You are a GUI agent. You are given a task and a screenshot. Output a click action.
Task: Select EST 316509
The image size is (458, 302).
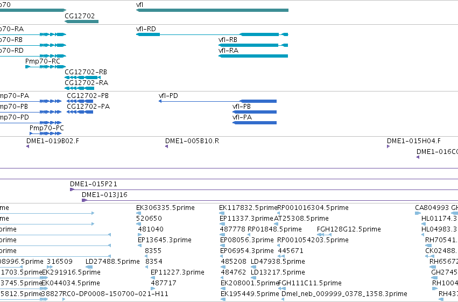click(60, 262)
